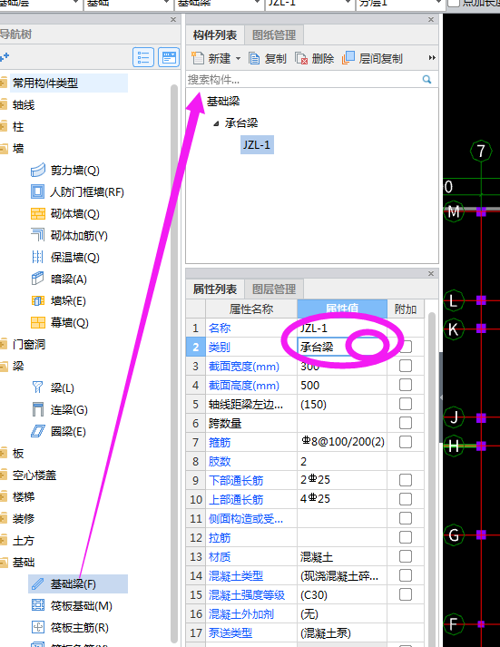Click the property list vertical scrollbar
The width and height of the screenshot is (500, 647).
432,478
